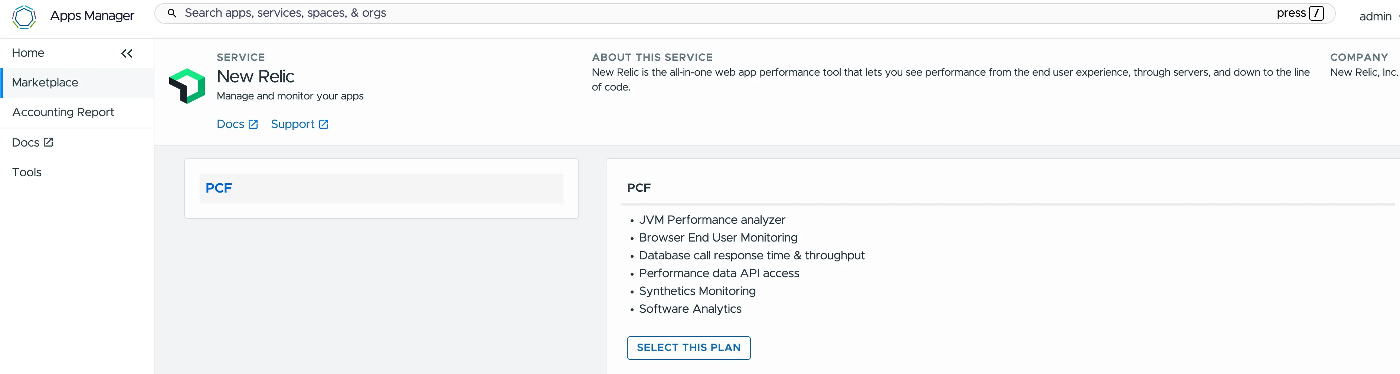This screenshot has width=1400, height=374.
Task: Click the Docs label in the left sidebar
Action: coord(26,142)
